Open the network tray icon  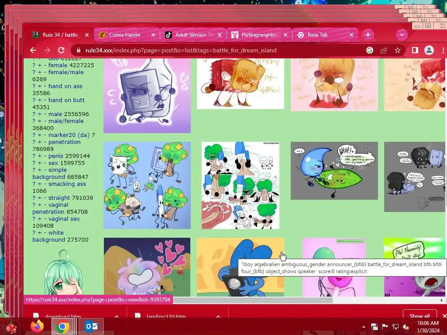coord(395,327)
